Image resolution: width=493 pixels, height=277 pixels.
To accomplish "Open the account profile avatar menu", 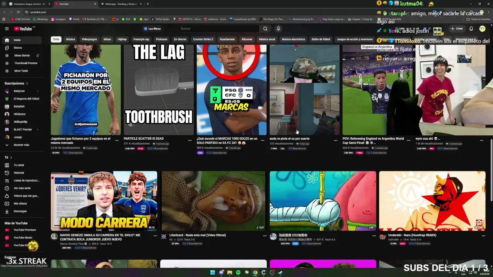I will [482, 28].
